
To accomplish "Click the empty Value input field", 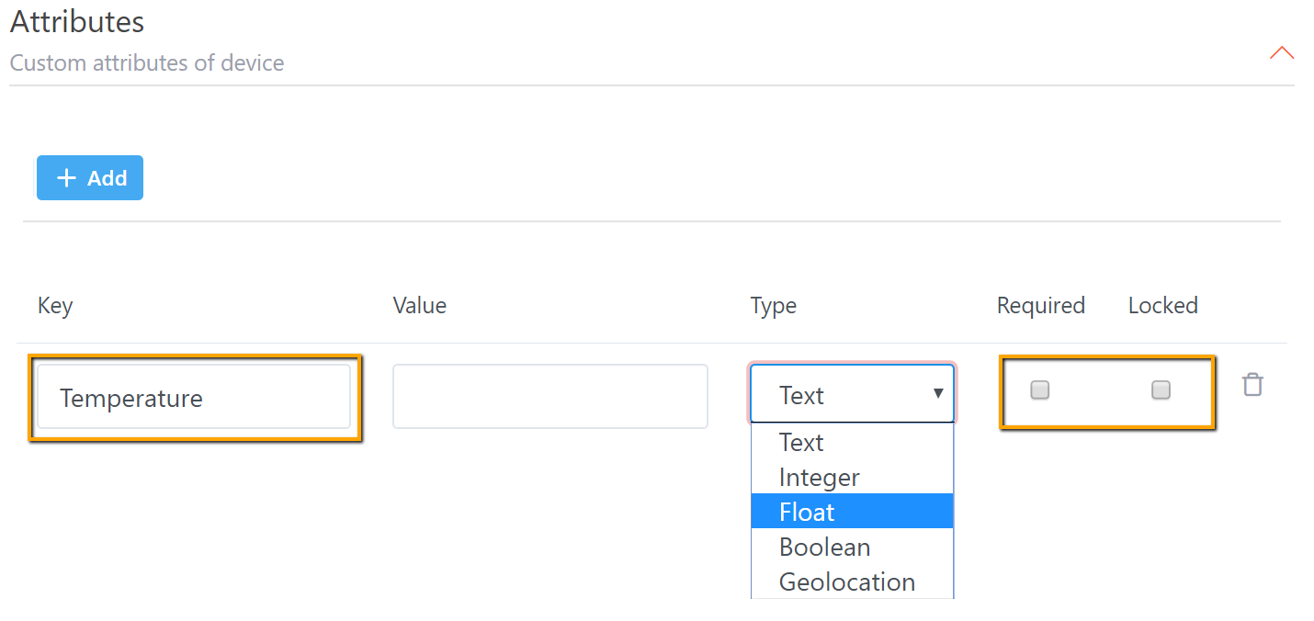I will (549, 397).
